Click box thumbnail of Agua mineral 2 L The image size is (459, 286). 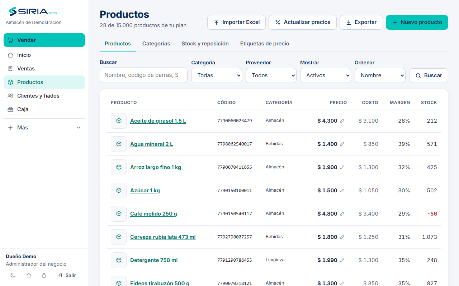pyautogui.click(x=119, y=144)
